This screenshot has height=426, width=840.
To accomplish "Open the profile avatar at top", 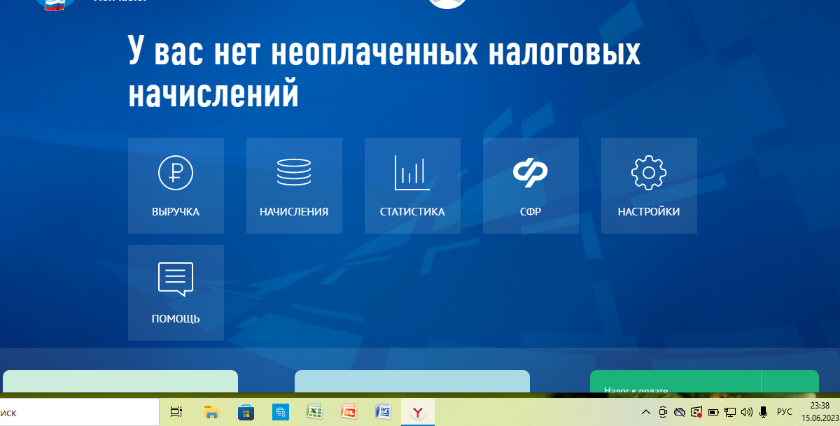I will (x=447, y=3).
